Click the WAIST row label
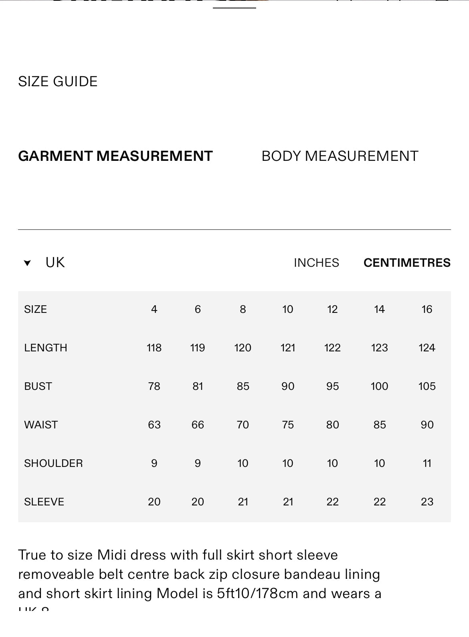Viewport: 469px width, 637px height. point(41,425)
